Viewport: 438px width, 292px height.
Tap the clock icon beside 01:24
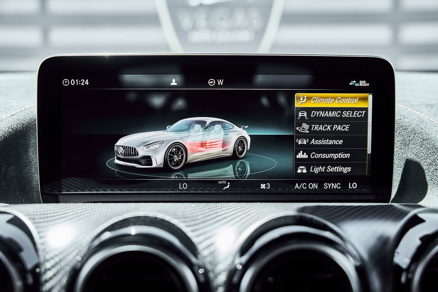click(x=66, y=82)
